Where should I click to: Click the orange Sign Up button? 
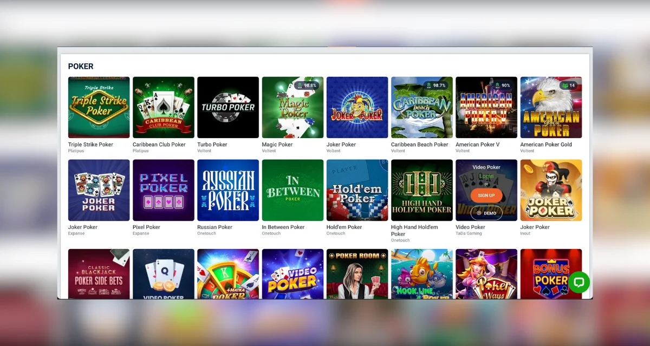(x=486, y=195)
